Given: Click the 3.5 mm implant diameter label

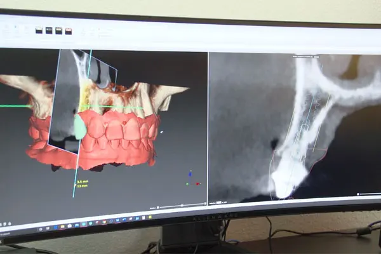Looking at the screenshot, I should (x=83, y=182).
